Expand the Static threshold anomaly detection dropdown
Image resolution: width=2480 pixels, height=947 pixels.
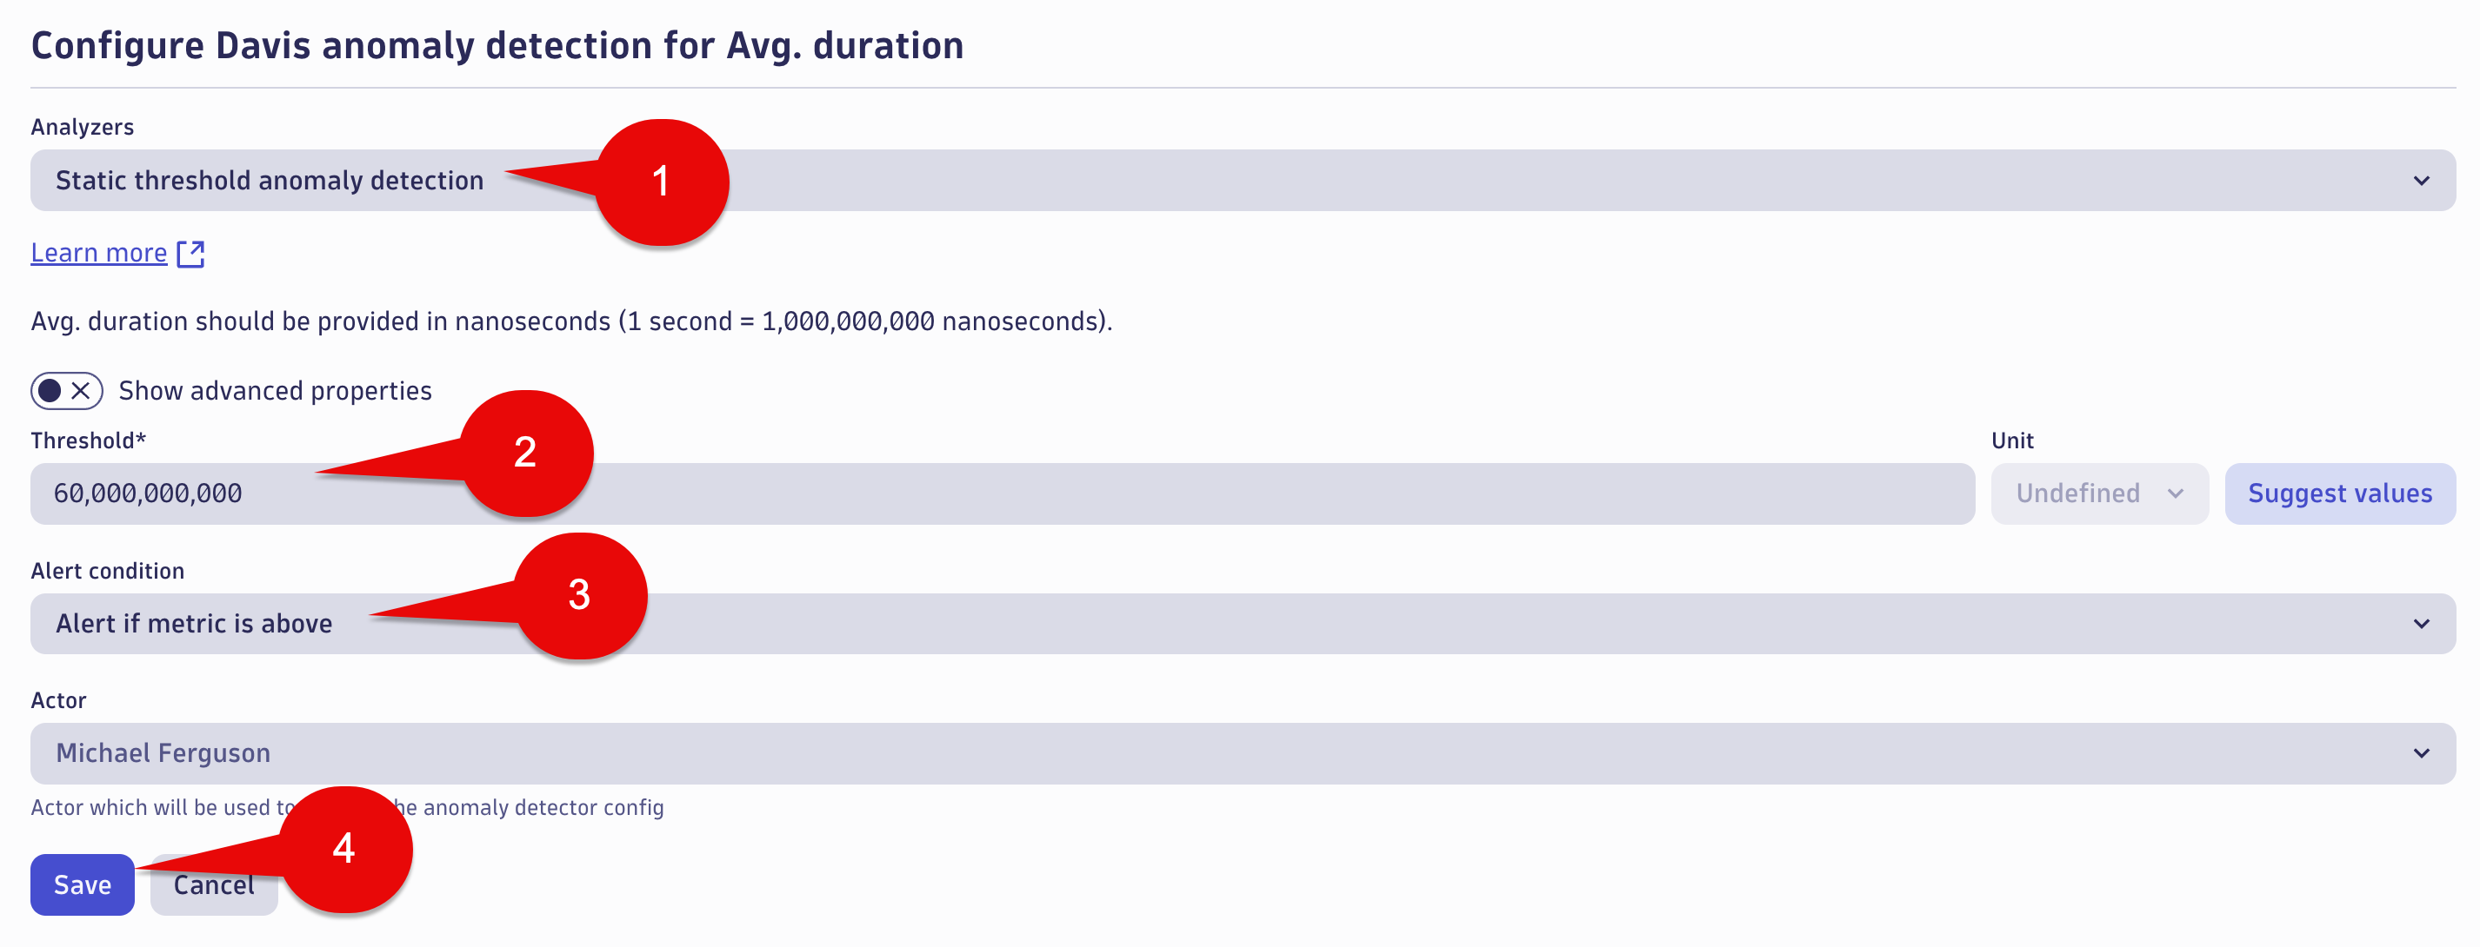[1243, 181]
